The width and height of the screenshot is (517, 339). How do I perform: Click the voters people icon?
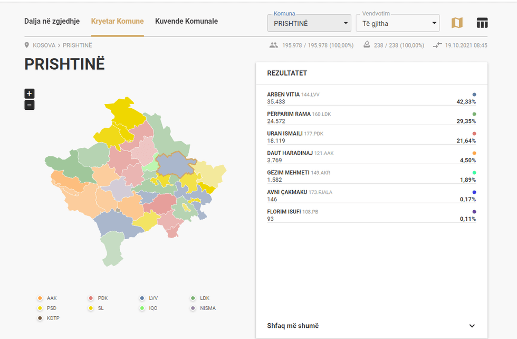(x=273, y=45)
